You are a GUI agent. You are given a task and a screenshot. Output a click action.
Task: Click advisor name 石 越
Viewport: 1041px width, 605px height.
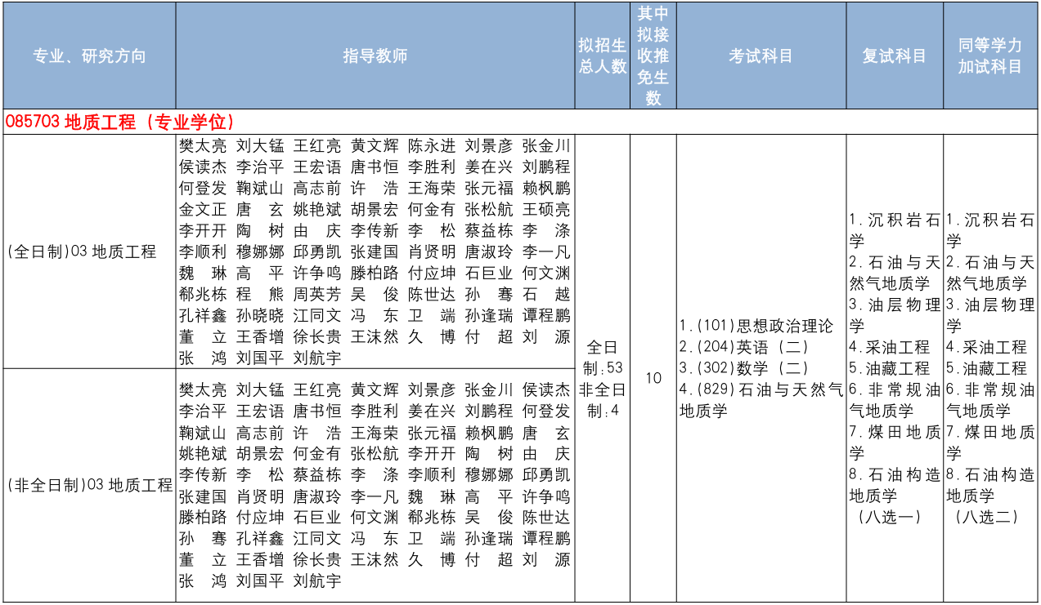click(x=546, y=295)
